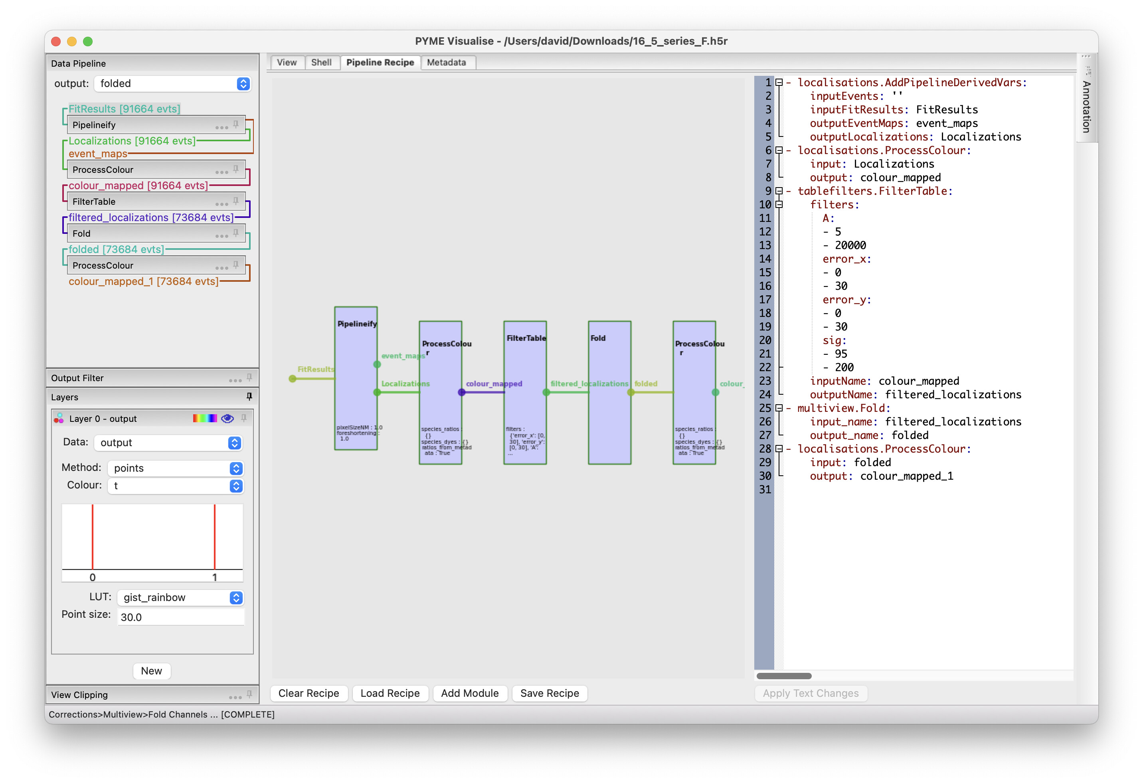Click the New button in the Layers panel

click(152, 671)
